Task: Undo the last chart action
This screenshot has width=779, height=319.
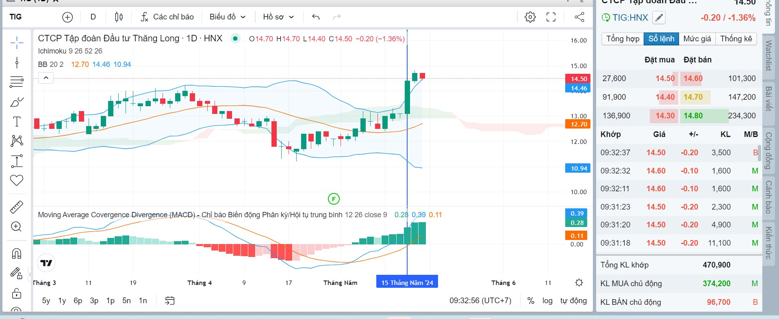Action: pos(316,17)
